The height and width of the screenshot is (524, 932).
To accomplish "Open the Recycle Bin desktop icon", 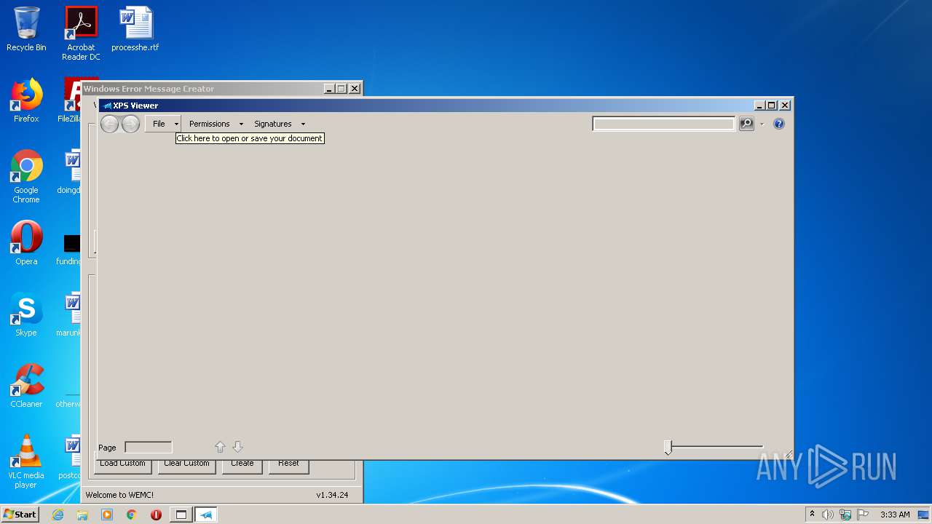I will (x=26, y=29).
